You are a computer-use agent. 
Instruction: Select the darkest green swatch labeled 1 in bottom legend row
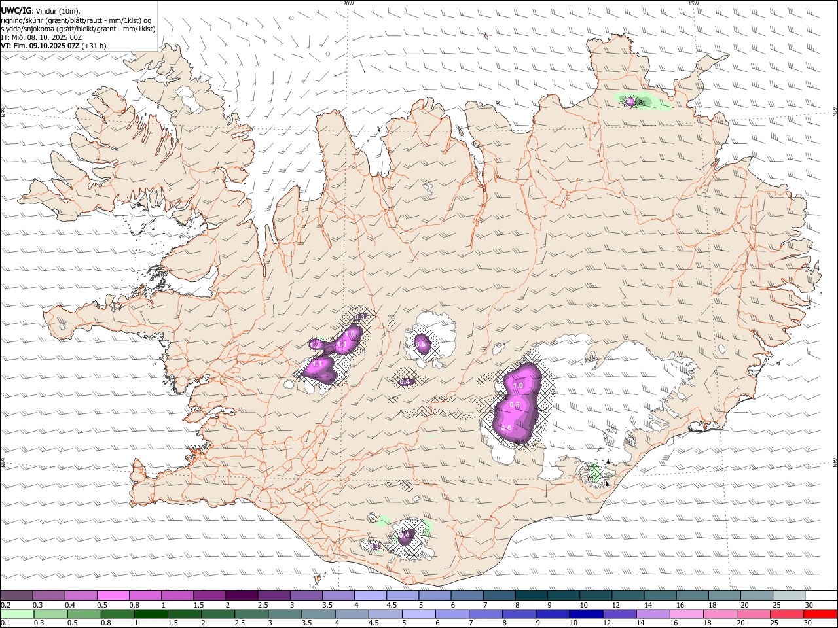pyautogui.click(x=151, y=614)
